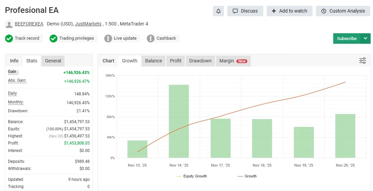Switch to the Stats tab
This screenshot has width=373, height=191.
32,61
